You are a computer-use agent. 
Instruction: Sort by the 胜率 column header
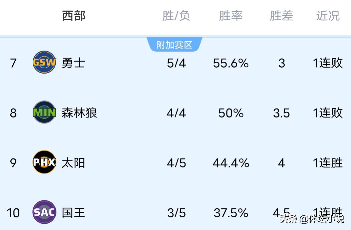(231, 16)
